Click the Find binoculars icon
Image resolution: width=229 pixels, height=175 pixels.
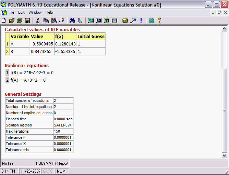click(72, 21)
